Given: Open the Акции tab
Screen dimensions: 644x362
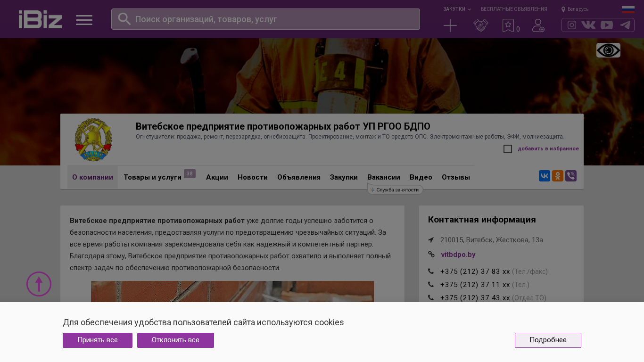Looking at the screenshot, I should 217,177.
